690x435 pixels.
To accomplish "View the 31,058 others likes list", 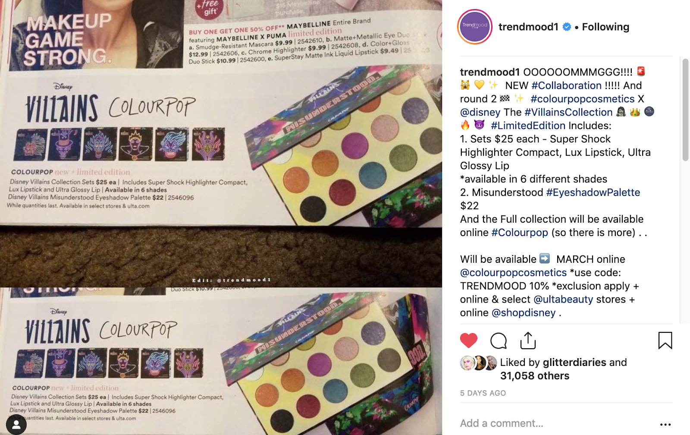I will point(535,376).
